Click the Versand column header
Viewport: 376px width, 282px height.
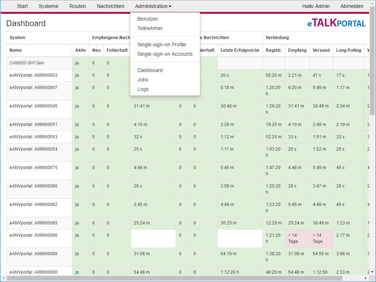(x=321, y=50)
